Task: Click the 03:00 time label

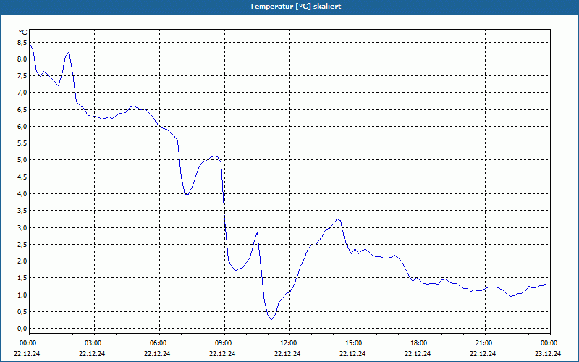Action: coord(95,343)
